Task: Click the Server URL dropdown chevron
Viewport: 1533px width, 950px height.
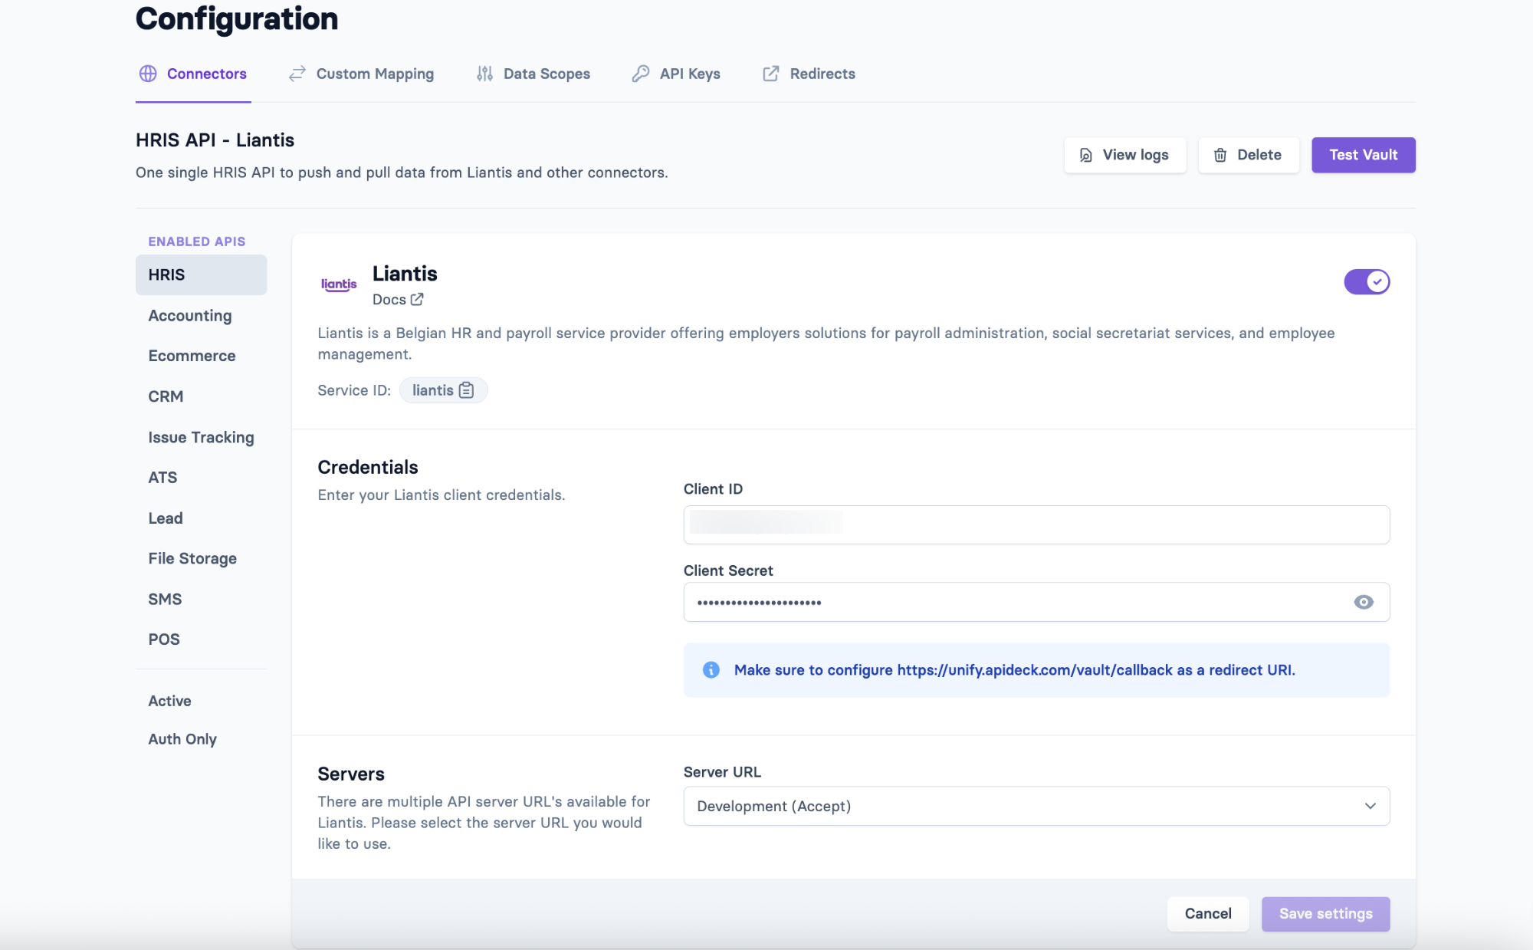Action: pos(1370,806)
